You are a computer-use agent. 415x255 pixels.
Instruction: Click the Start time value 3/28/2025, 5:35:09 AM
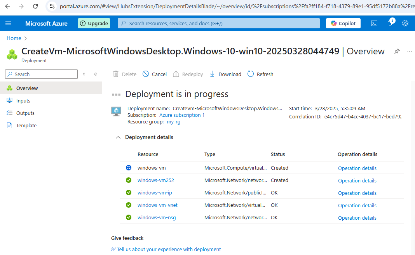(340, 109)
